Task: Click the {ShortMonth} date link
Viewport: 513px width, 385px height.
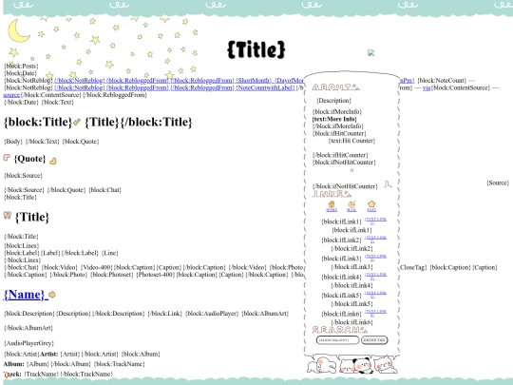Action: (x=254, y=81)
